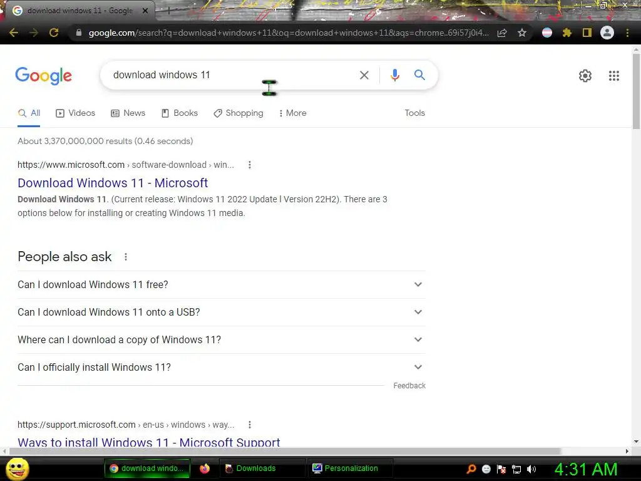Click the horizontal scrollbar right arrow
The image size is (641, 481).
[x=627, y=451]
